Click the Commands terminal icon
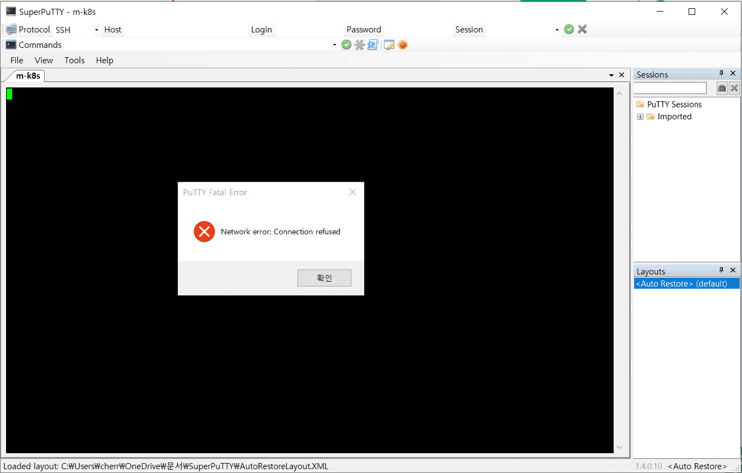Image resolution: width=742 pixels, height=473 pixels. click(11, 45)
